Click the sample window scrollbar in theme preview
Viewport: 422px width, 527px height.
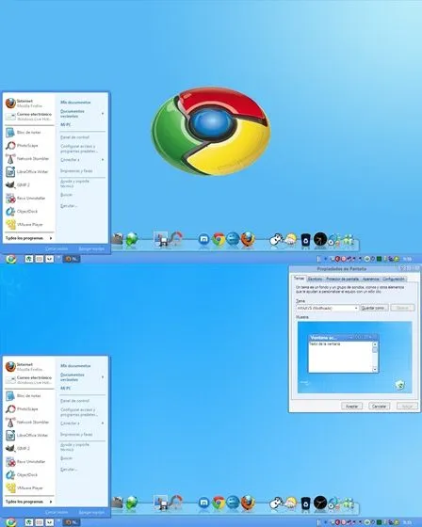[x=375, y=357]
